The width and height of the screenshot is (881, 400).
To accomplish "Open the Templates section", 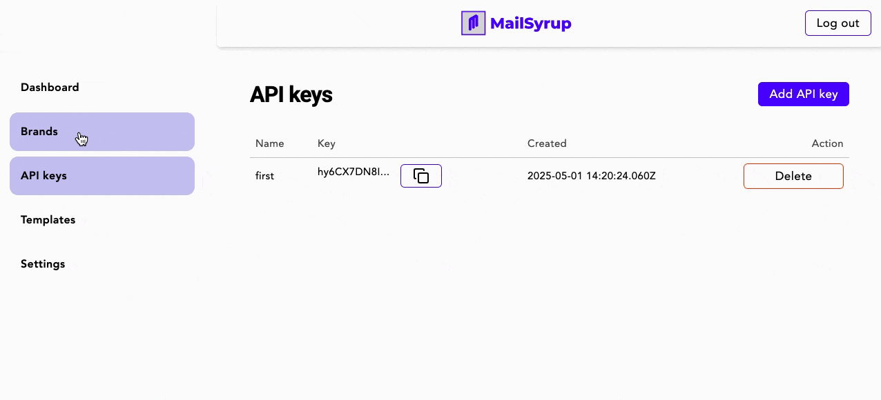I will point(48,220).
